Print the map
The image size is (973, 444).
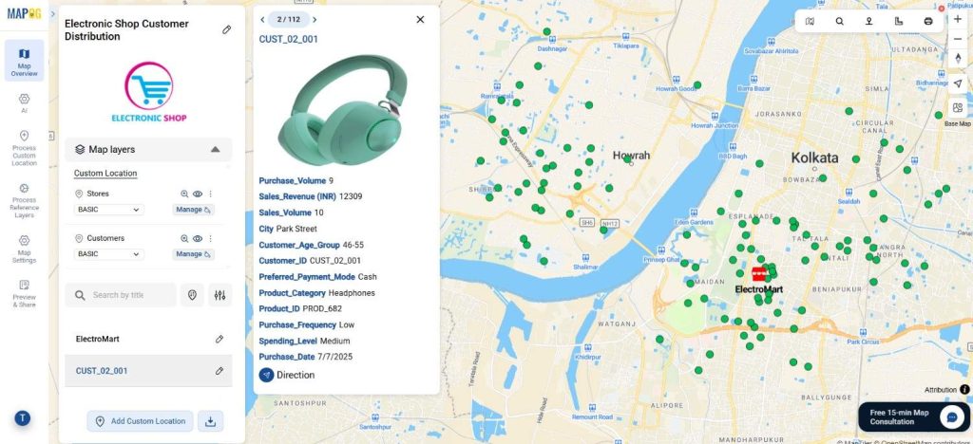point(928,21)
